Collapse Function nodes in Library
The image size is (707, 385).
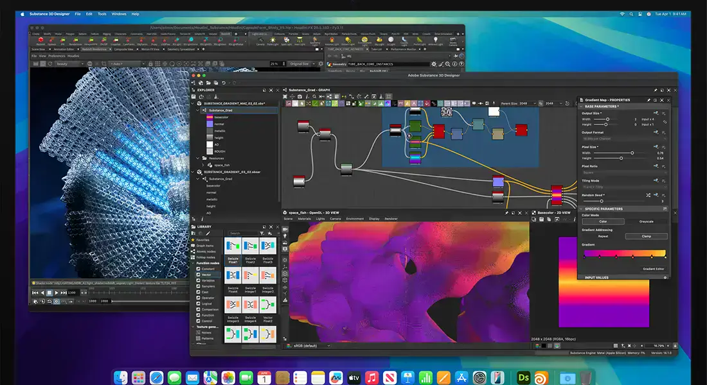[x=193, y=263]
